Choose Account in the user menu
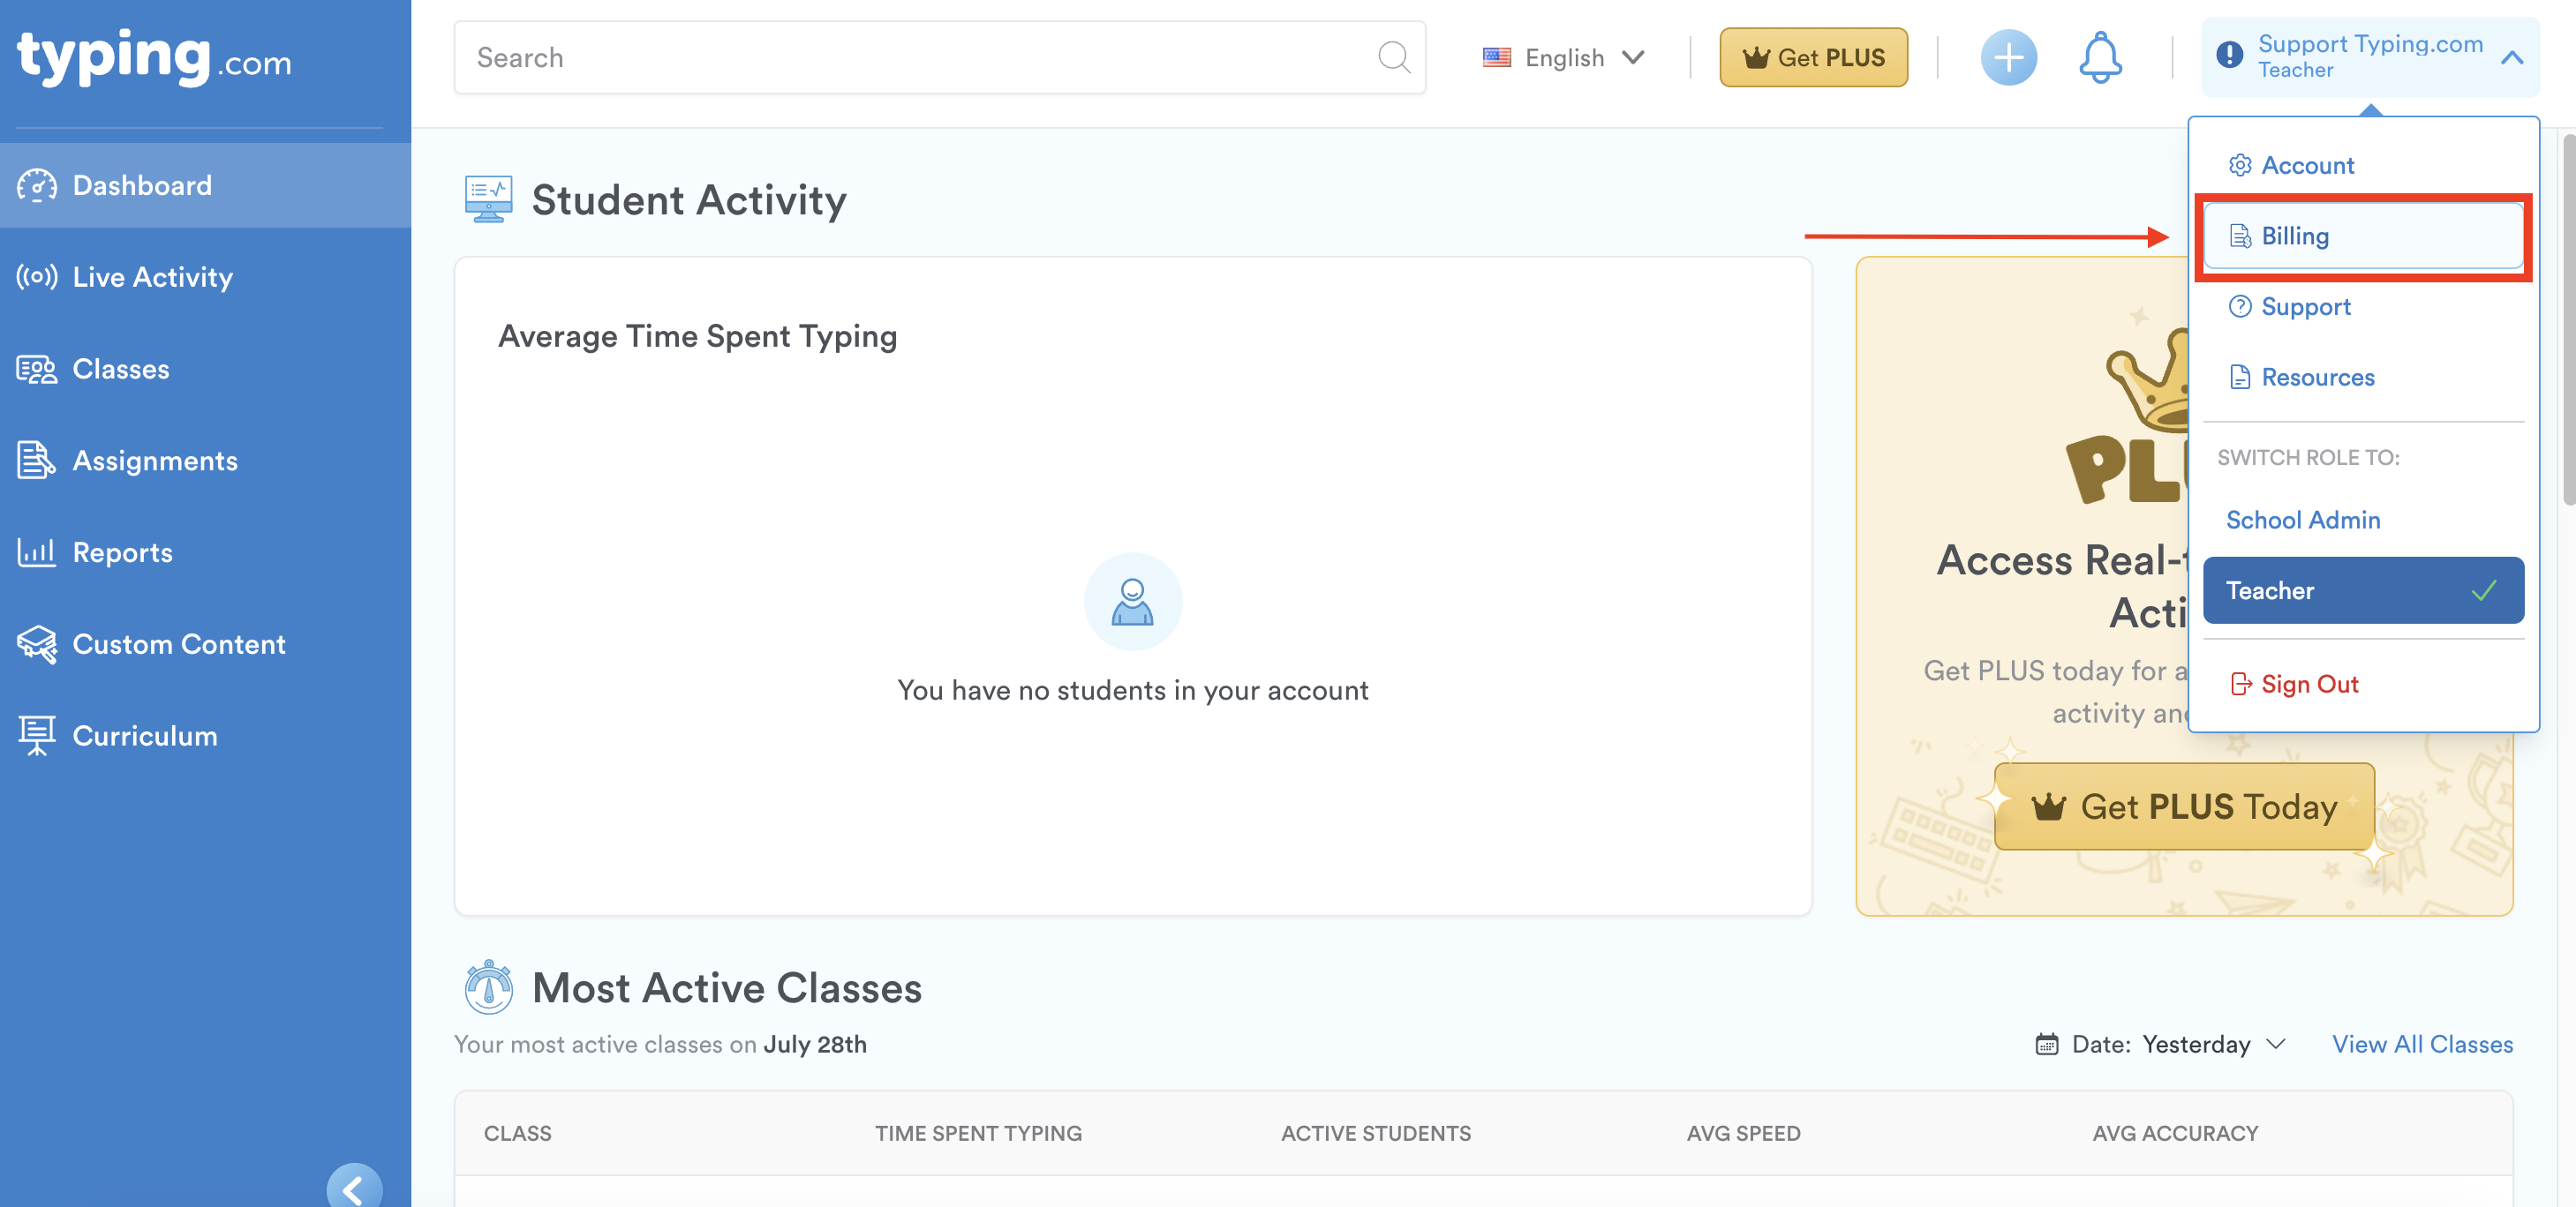This screenshot has height=1207, width=2576. (2306, 165)
